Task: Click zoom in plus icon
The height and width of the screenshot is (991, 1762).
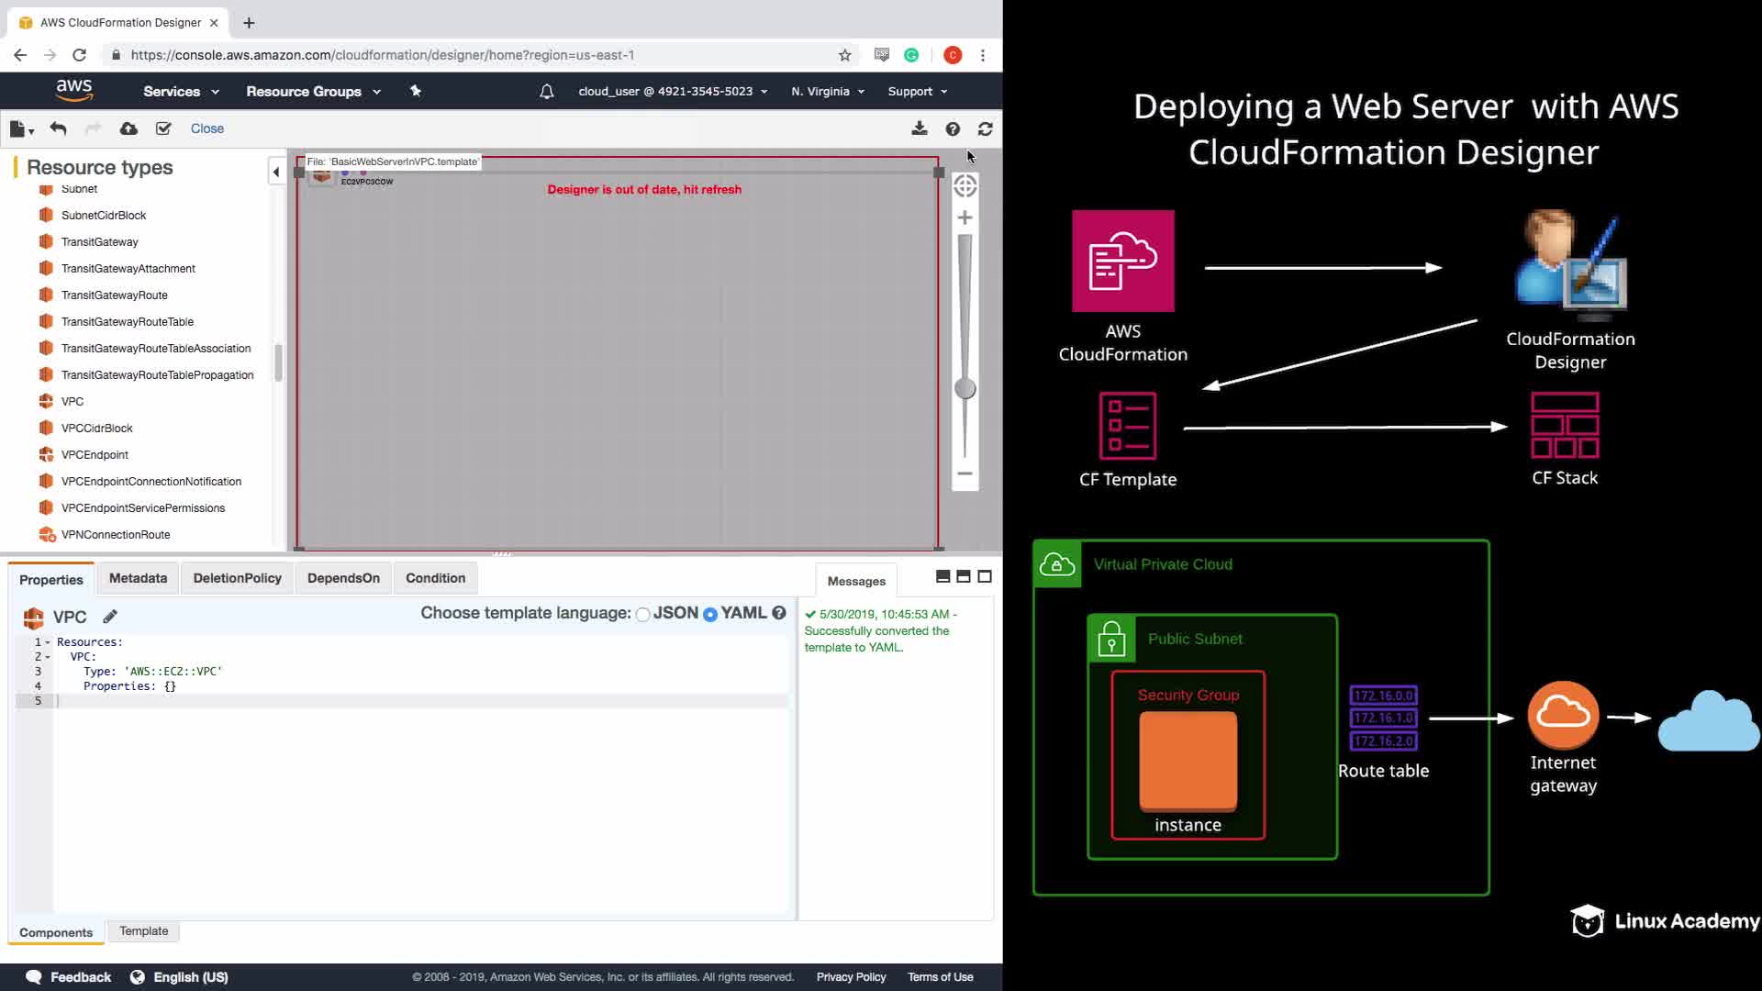Action: (x=965, y=217)
